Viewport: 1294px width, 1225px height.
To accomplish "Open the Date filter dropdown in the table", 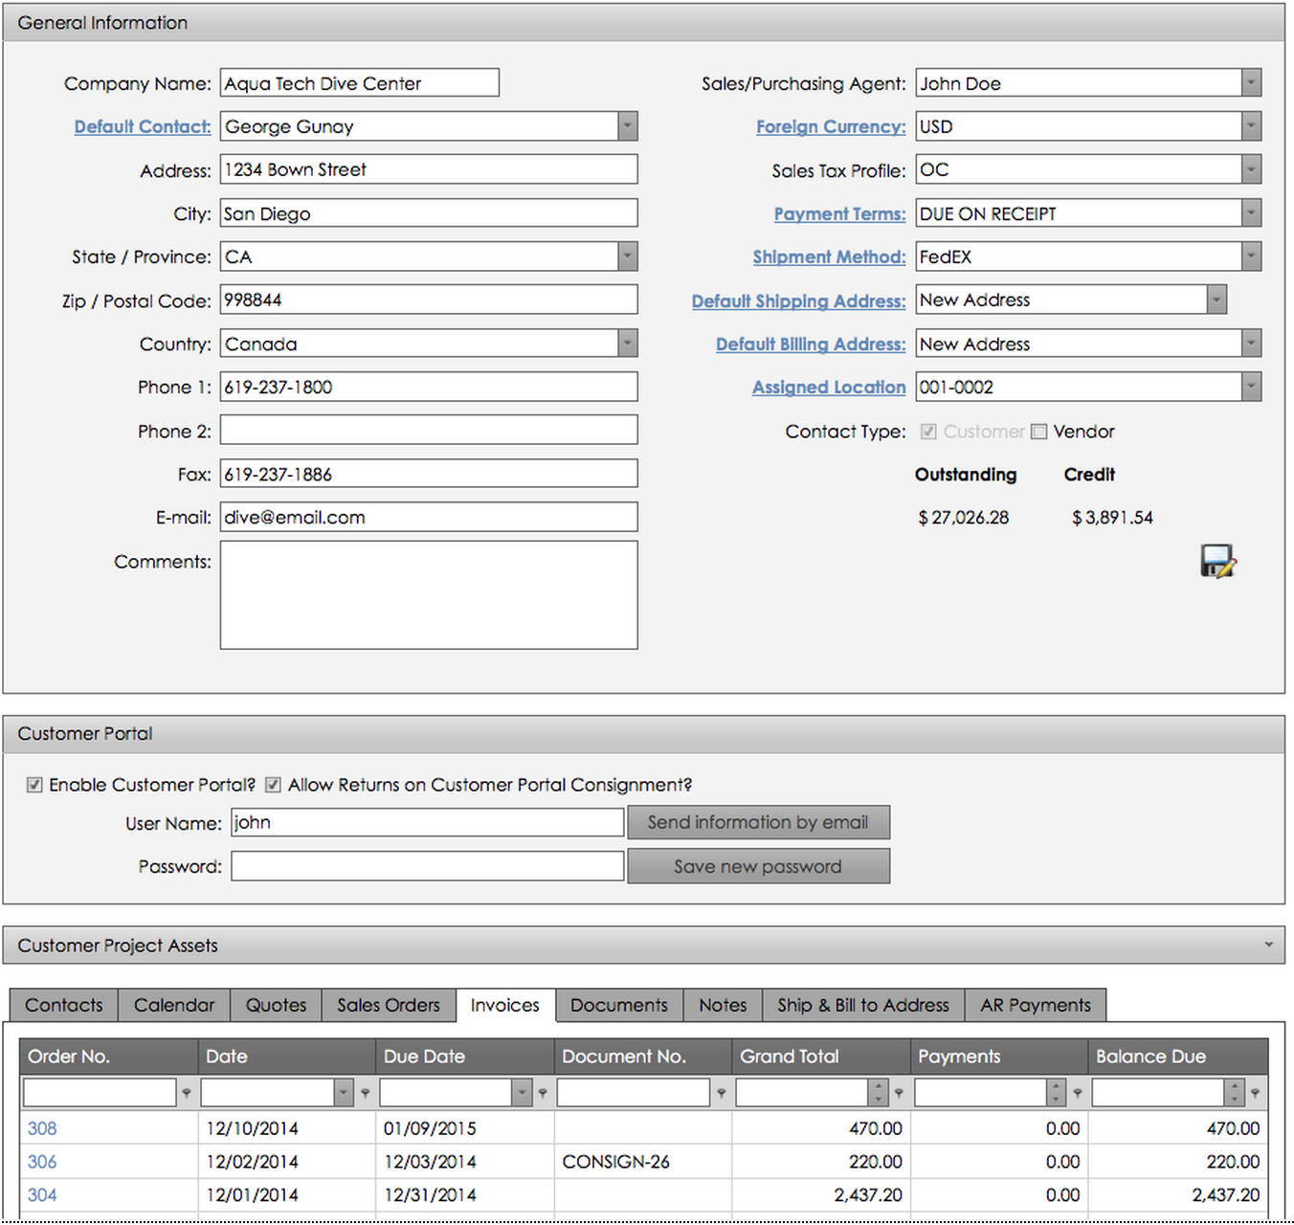I will [344, 1092].
